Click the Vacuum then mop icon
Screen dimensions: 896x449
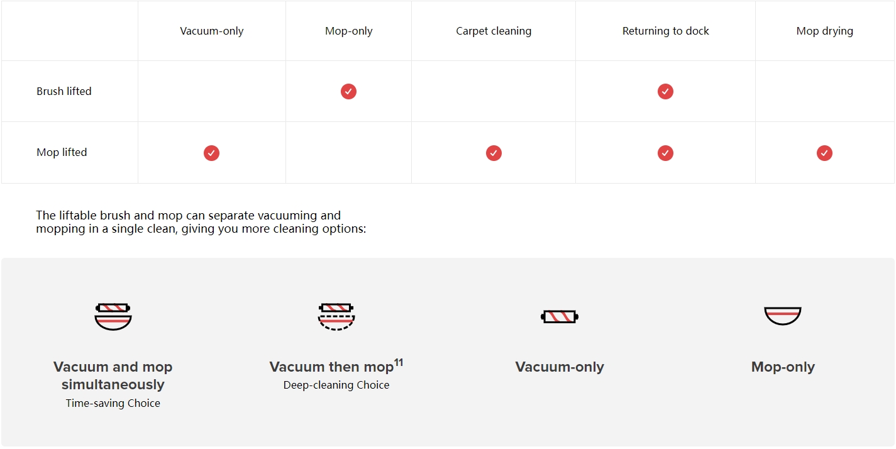pos(336,316)
